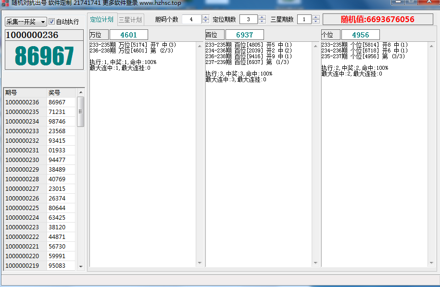
Task: Select row 1000000220 in issue list
Action: [x=39, y=256]
